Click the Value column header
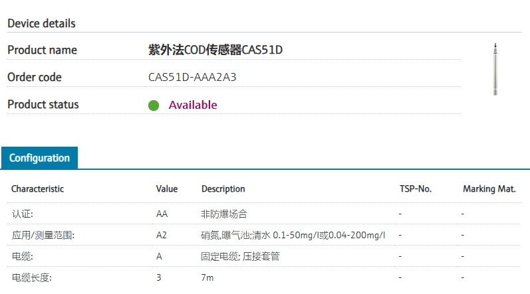The width and height of the screenshot is (530, 294). tap(167, 189)
